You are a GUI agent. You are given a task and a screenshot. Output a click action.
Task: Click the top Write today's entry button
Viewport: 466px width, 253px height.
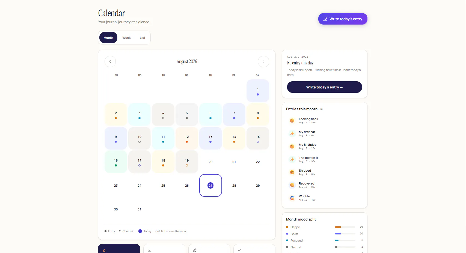click(343, 19)
